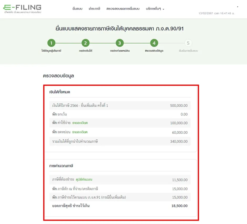Open ตรวจสอบผลการยื่นแบบ in the top menu

pos(123,9)
